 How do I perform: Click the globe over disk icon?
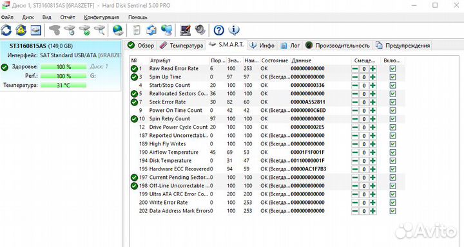coord(118,30)
